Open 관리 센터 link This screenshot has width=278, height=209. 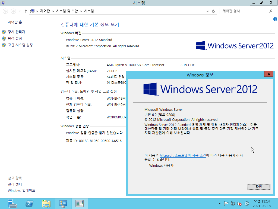[15, 184]
